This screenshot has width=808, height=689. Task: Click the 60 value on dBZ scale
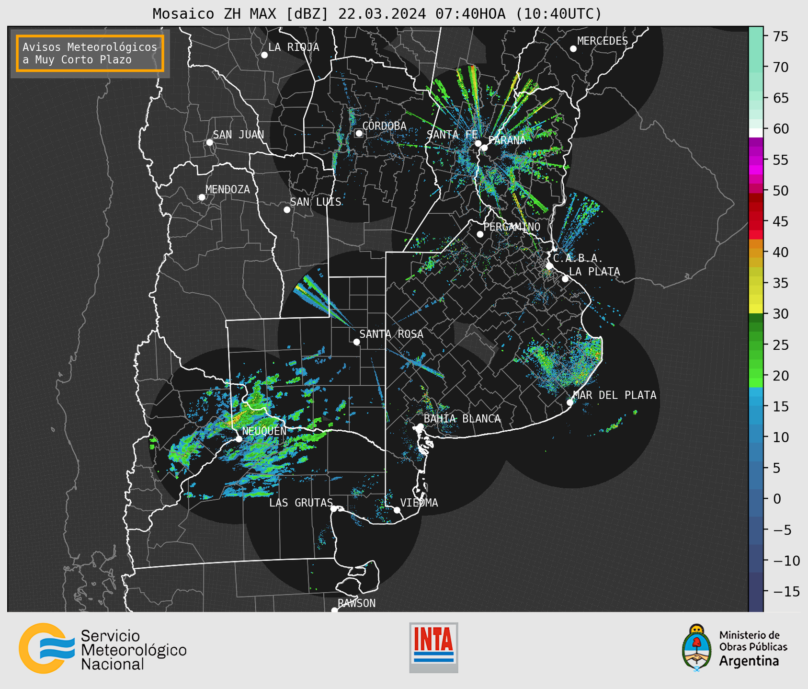click(x=780, y=129)
